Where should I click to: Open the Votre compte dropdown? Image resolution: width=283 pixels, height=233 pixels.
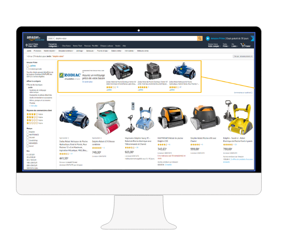pos(214,45)
